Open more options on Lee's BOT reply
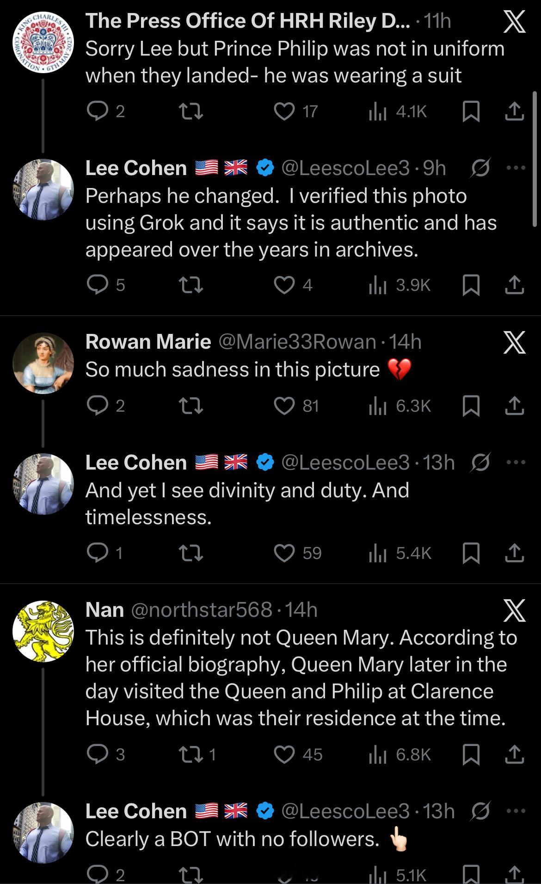The image size is (541, 884). pos(516,811)
